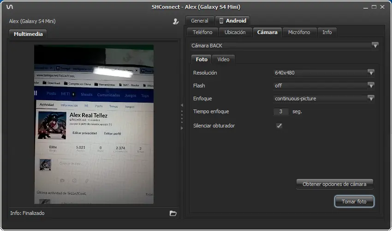The height and width of the screenshot is (231, 392).
Task: Click the captured phone photo preview
Action: 94,124
